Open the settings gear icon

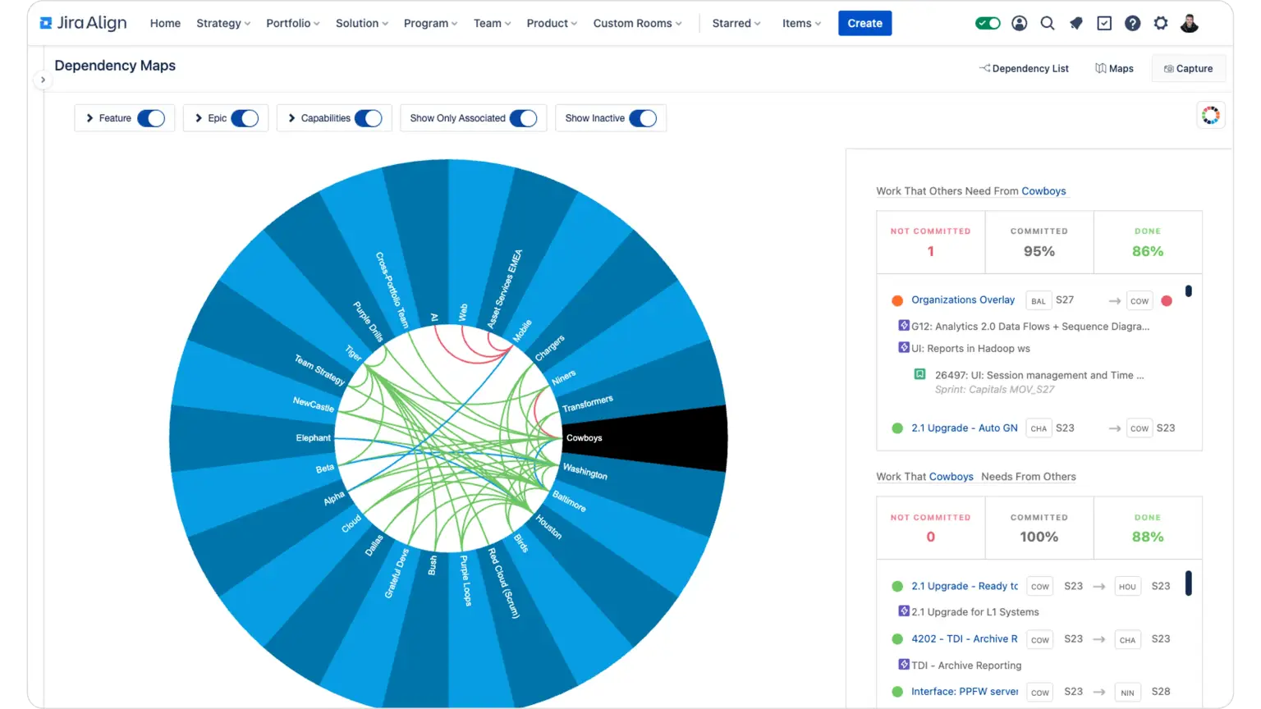[1161, 24]
